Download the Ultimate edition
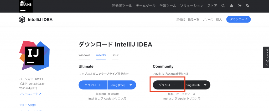Screen dimensions: 269x111 [93, 85]
